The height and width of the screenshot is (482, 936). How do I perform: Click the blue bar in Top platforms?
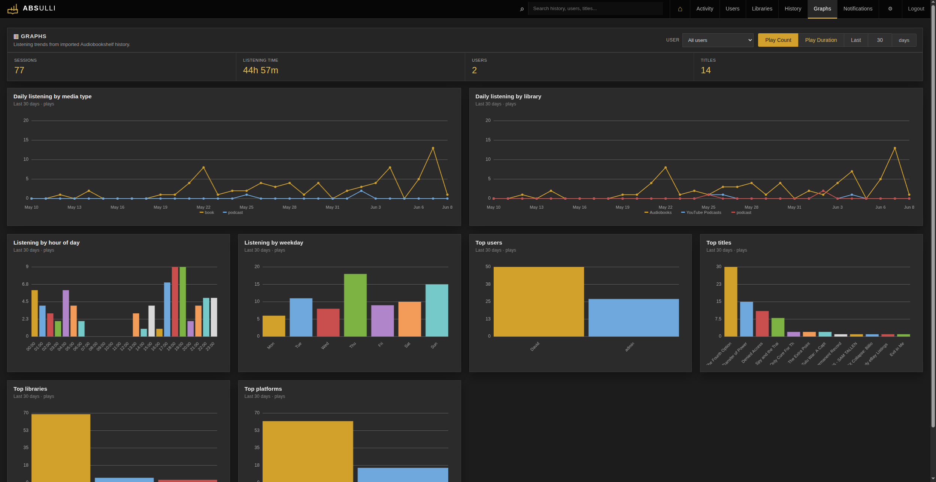403,475
